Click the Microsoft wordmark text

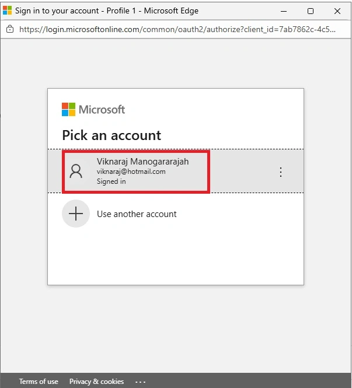click(x=102, y=110)
